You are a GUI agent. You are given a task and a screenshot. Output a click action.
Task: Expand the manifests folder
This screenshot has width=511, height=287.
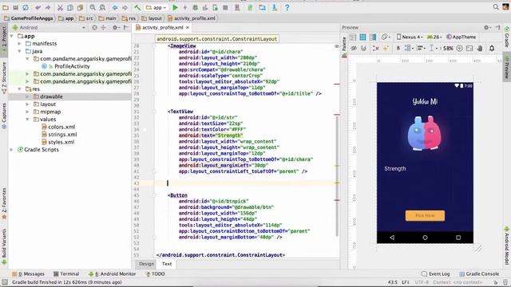19,44
